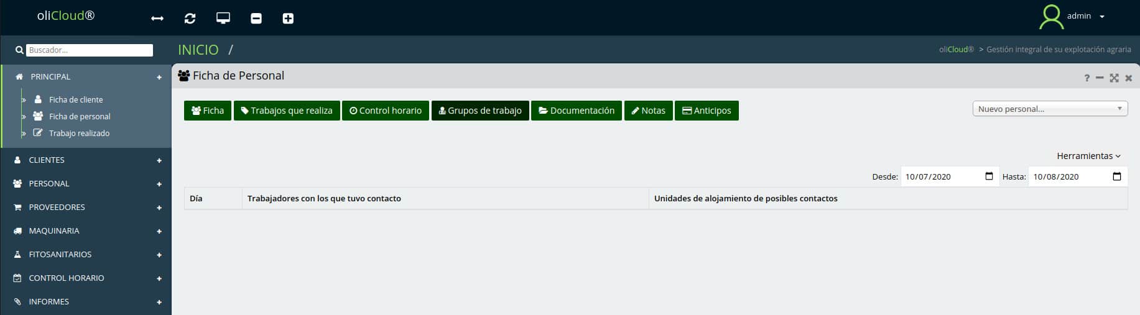Click the monitor screen icon
The width and height of the screenshot is (1140, 315).
pyautogui.click(x=223, y=19)
